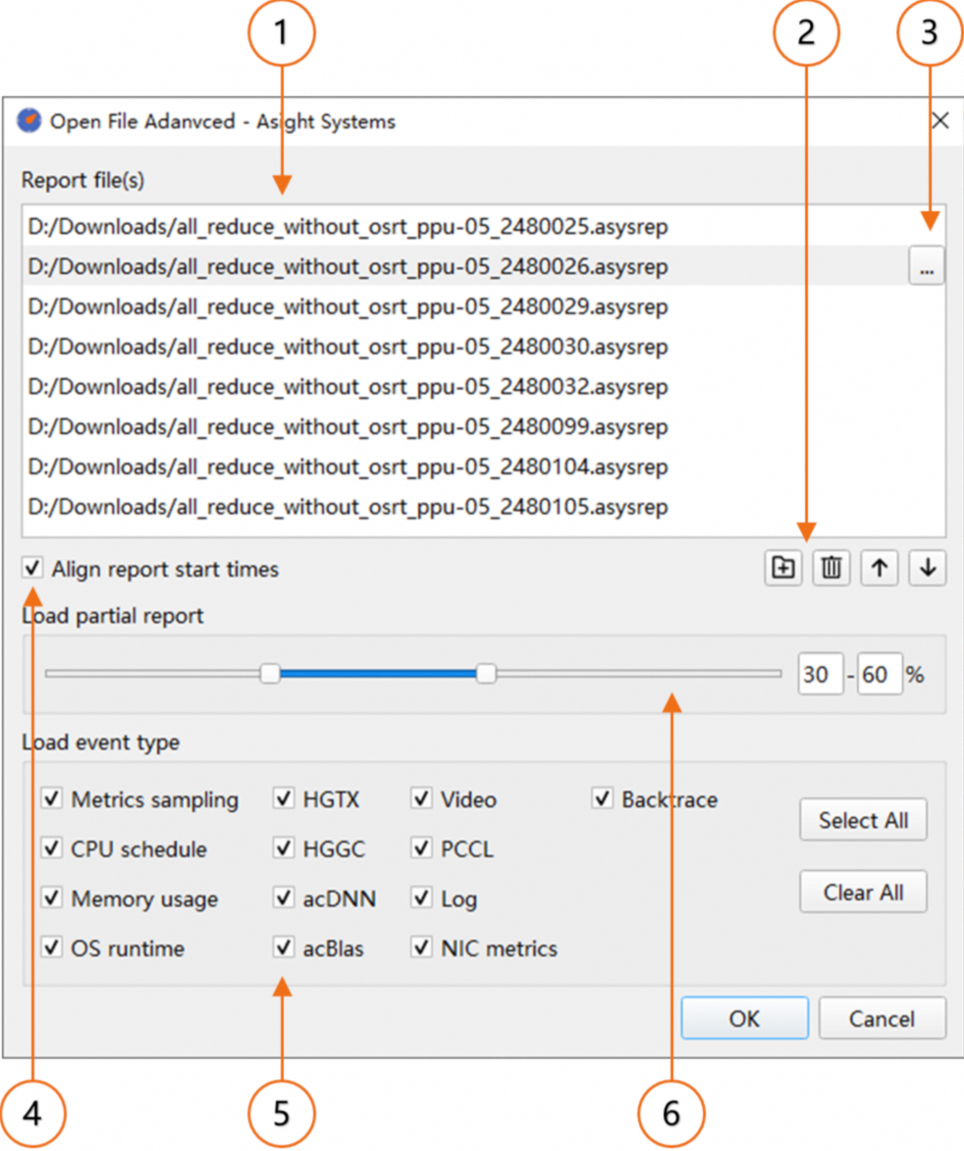
Task: Uncheck the Backtrace checkbox
Action: click(x=603, y=797)
